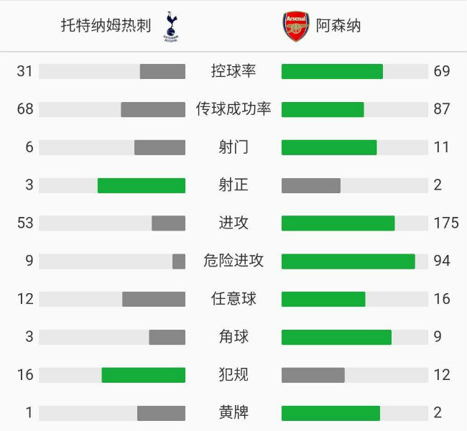Viewport: 467px width, 431px height.
Task: Click Tottenham's green shots-on-target bar
Action: click(142, 185)
